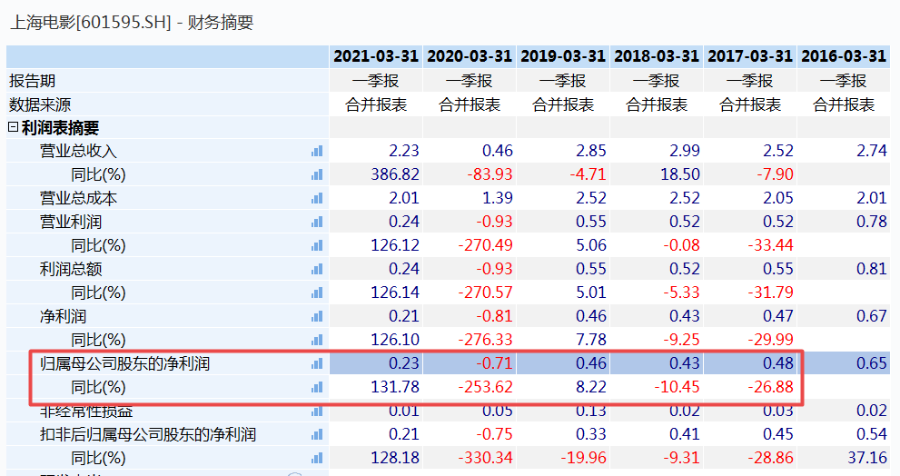Select the 0.81 total profit cell
900x476 pixels.
(844, 269)
